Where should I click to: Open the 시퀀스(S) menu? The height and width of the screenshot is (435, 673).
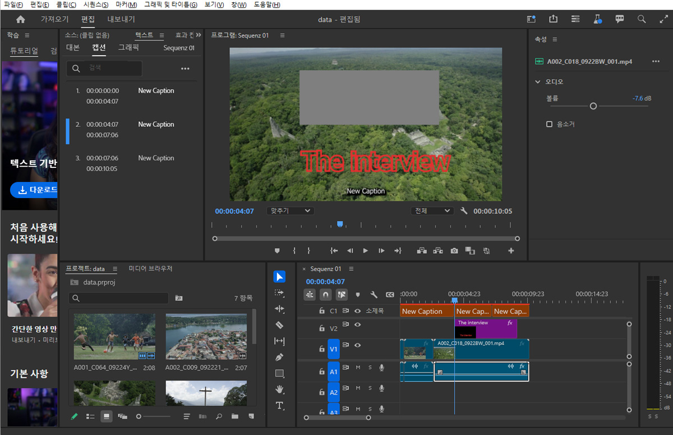[x=96, y=4]
